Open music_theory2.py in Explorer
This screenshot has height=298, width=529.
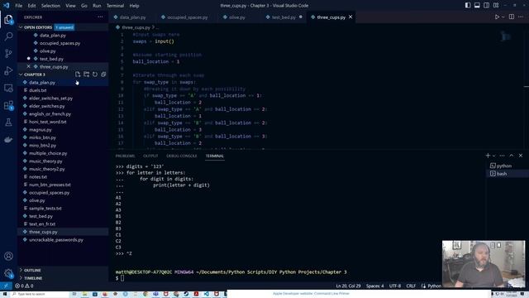pos(47,169)
